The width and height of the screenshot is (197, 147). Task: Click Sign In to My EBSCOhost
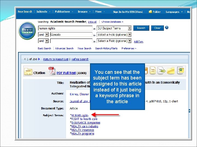(x=128, y=12)
